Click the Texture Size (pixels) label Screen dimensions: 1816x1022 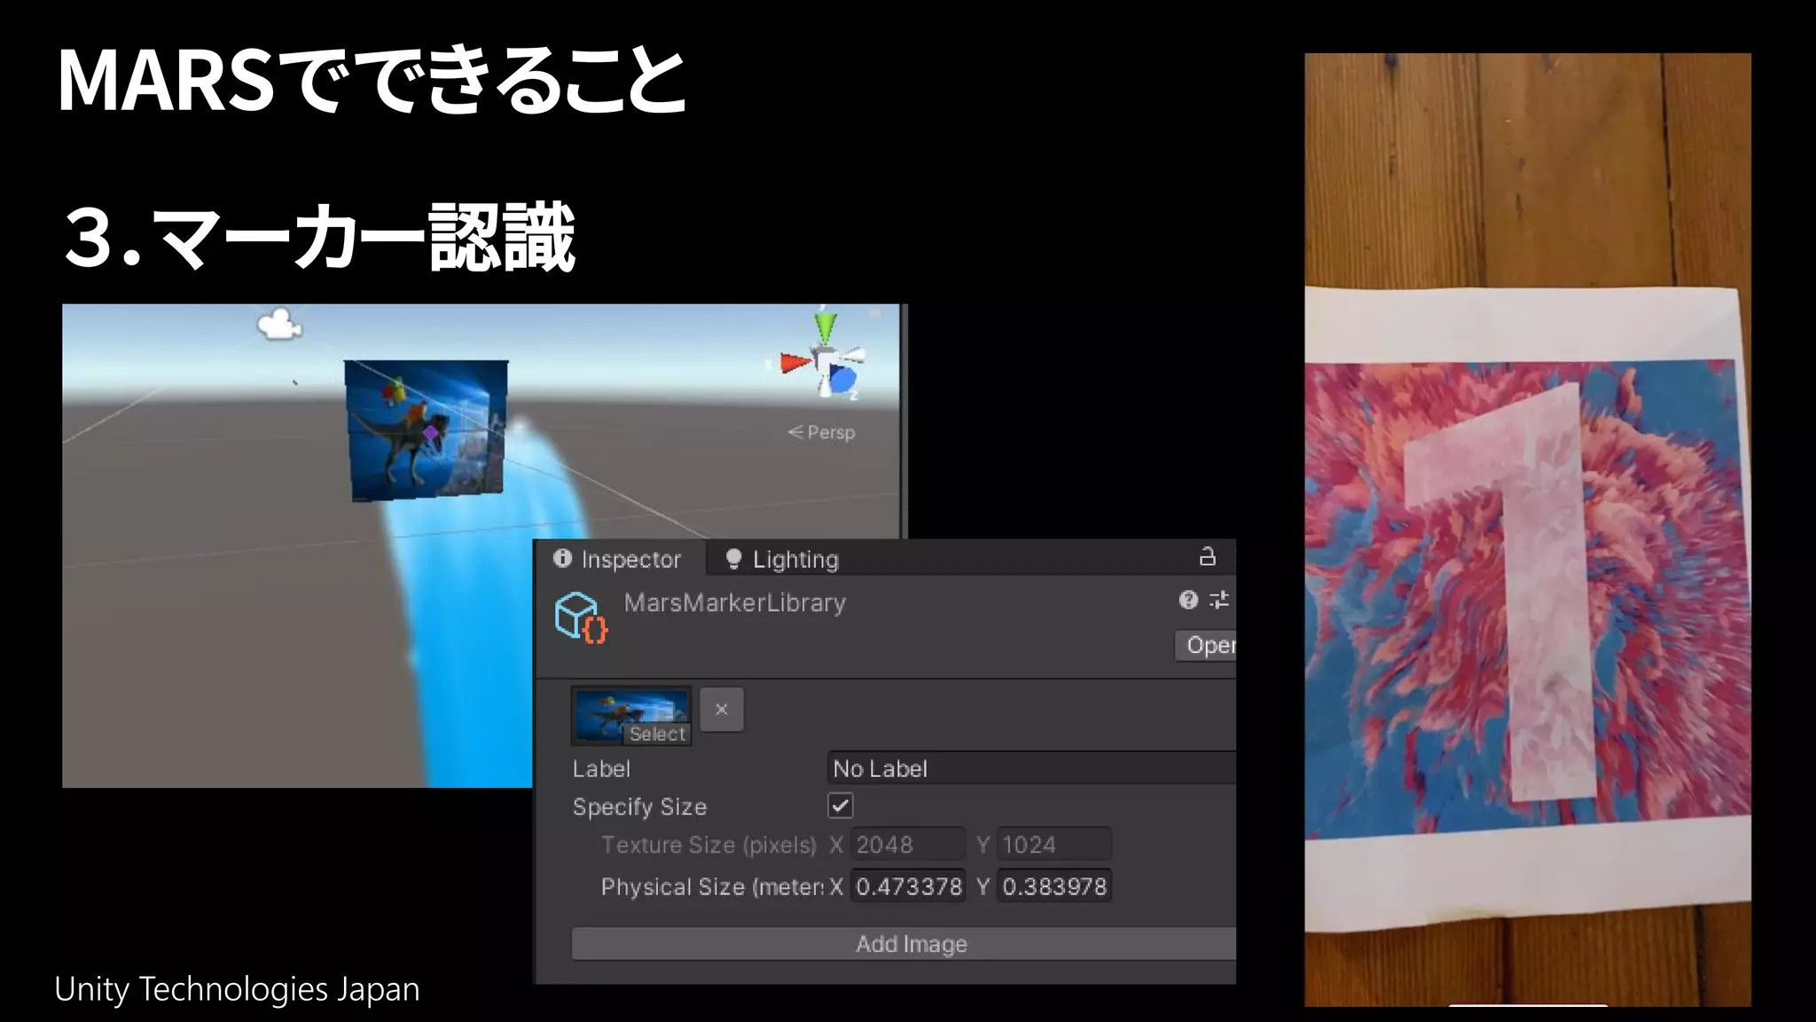[x=708, y=845]
